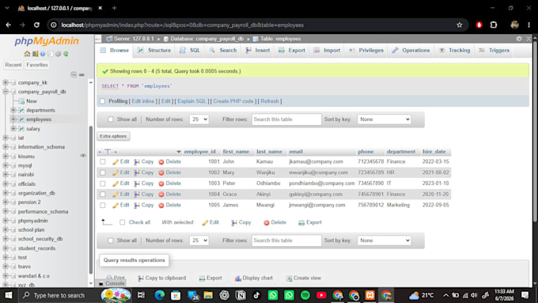Click the pencil Edit icon for John row
Image resolution: width=538 pixels, height=303 pixels.
116,161
